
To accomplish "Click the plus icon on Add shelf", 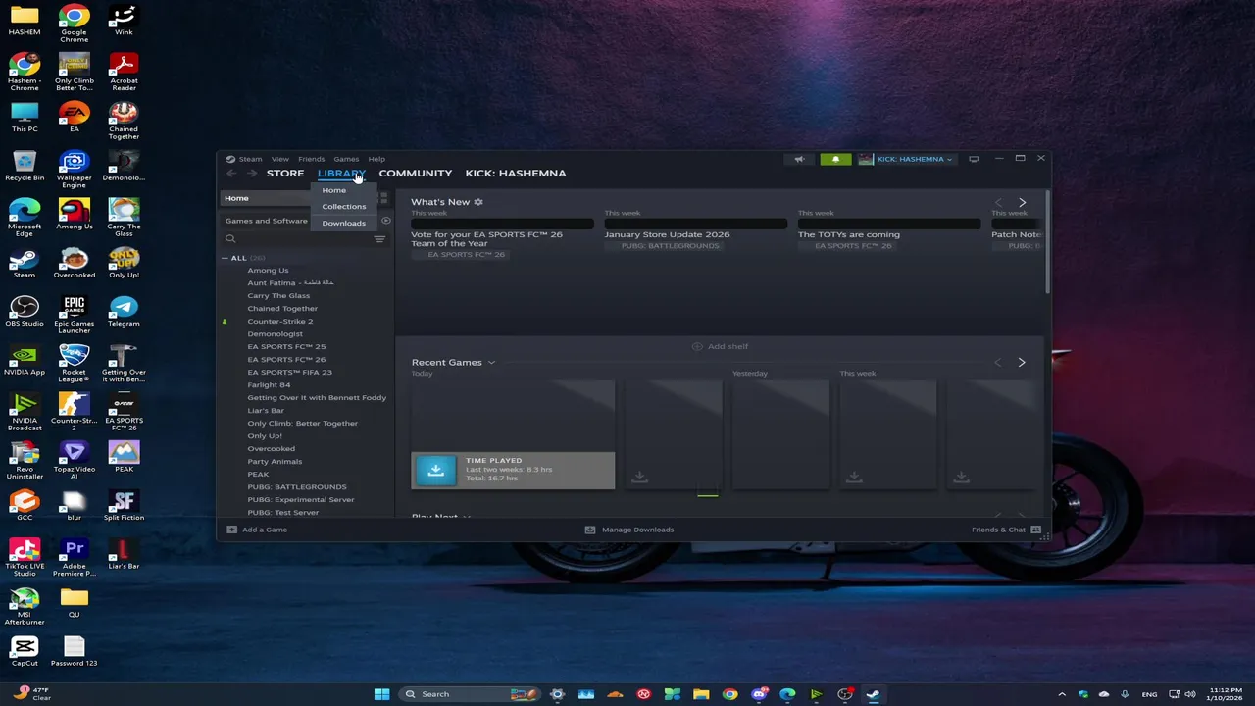I will tap(697, 346).
